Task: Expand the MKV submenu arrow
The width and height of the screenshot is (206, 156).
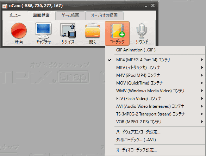Action: (202, 68)
